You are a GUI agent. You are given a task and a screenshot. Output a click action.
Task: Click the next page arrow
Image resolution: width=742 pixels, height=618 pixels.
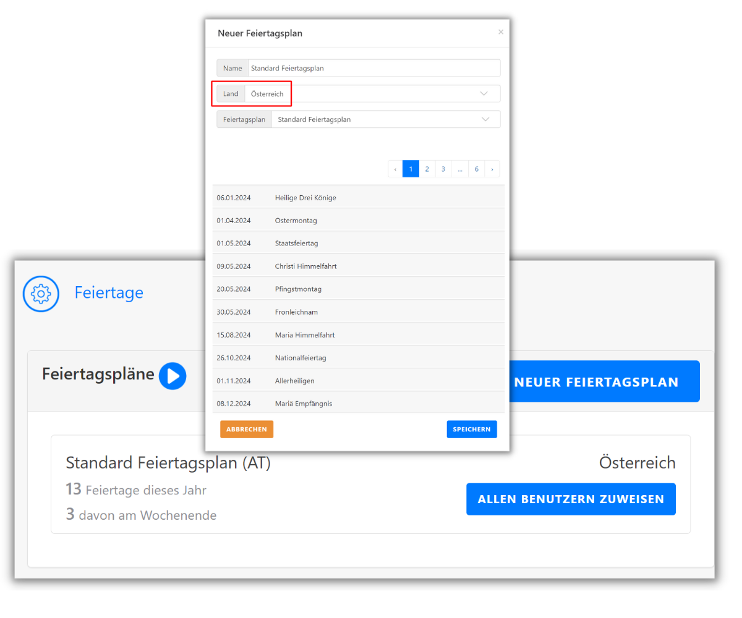tap(492, 168)
